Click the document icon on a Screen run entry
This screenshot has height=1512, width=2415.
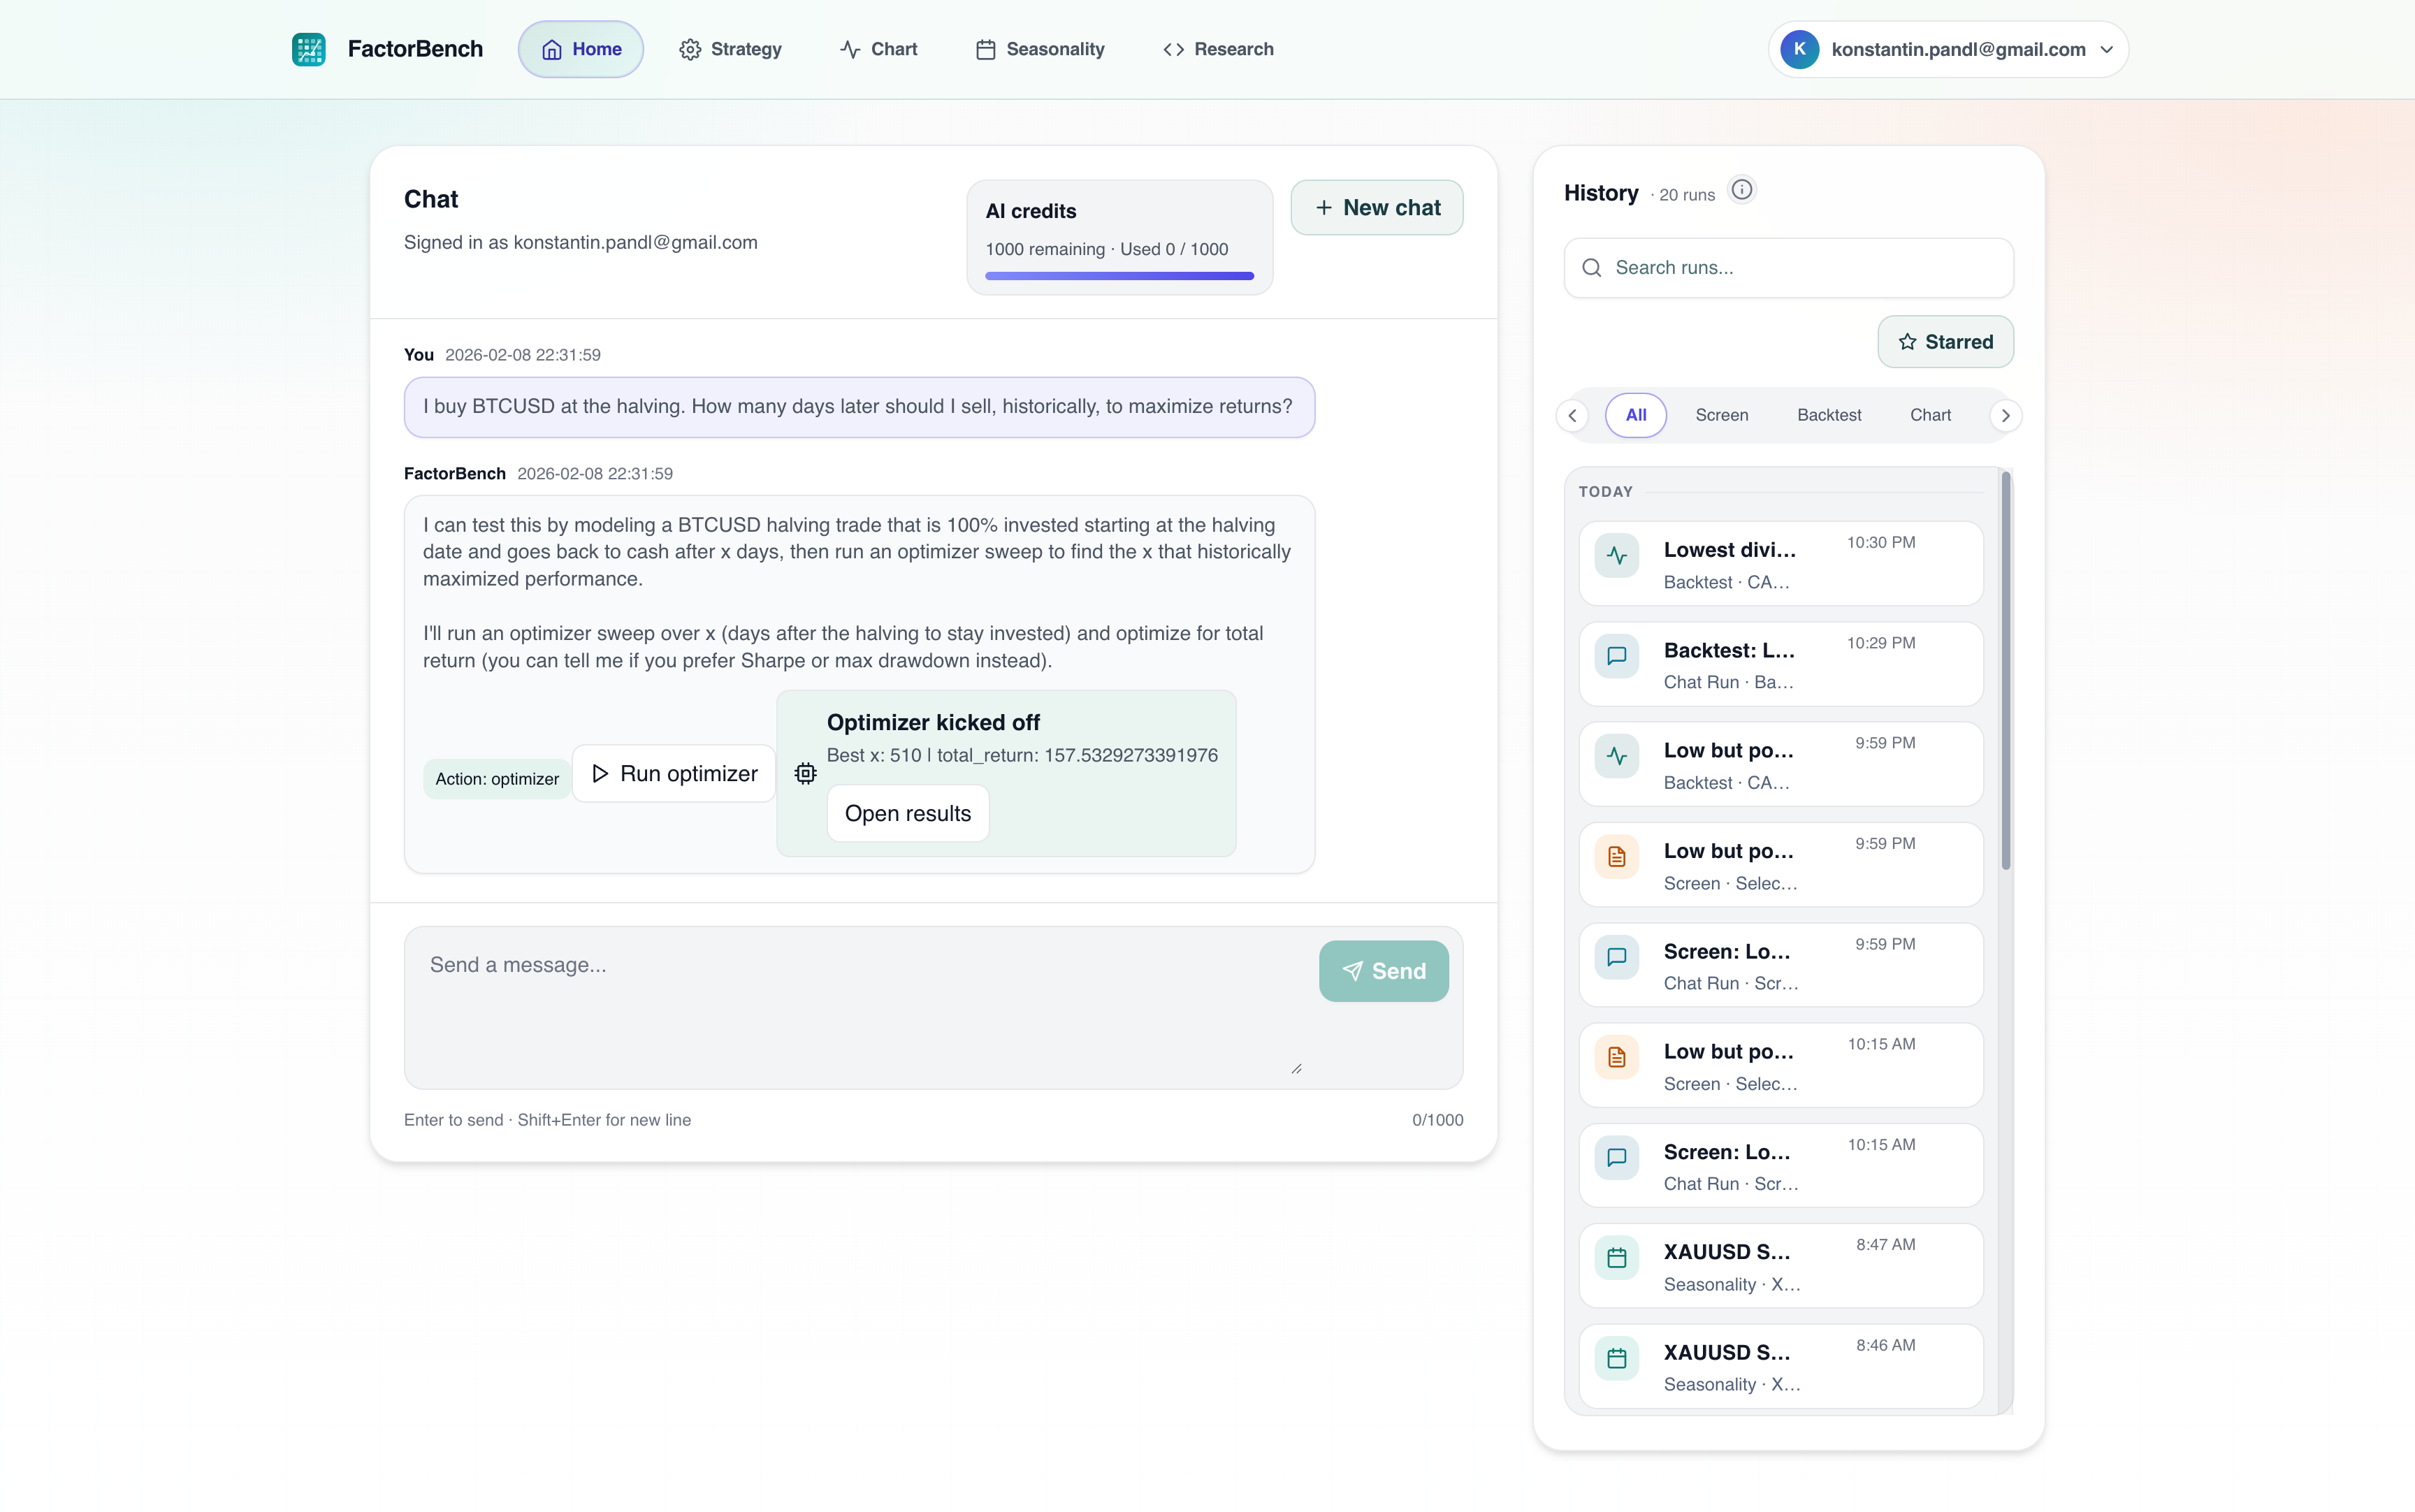point(1617,856)
